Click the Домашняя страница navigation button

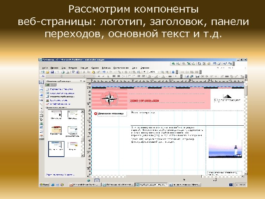point(110,114)
